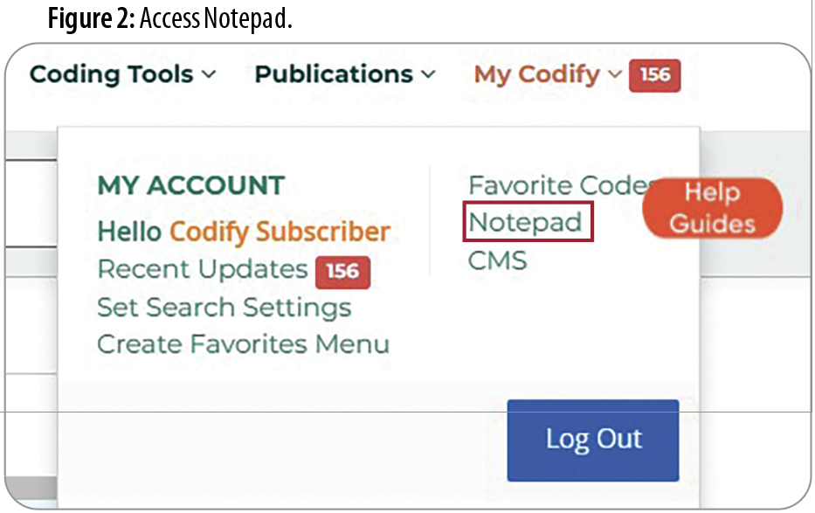815x513 pixels.
Task: Click the 156 badge beside Recent Updates
Action: pos(342,272)
